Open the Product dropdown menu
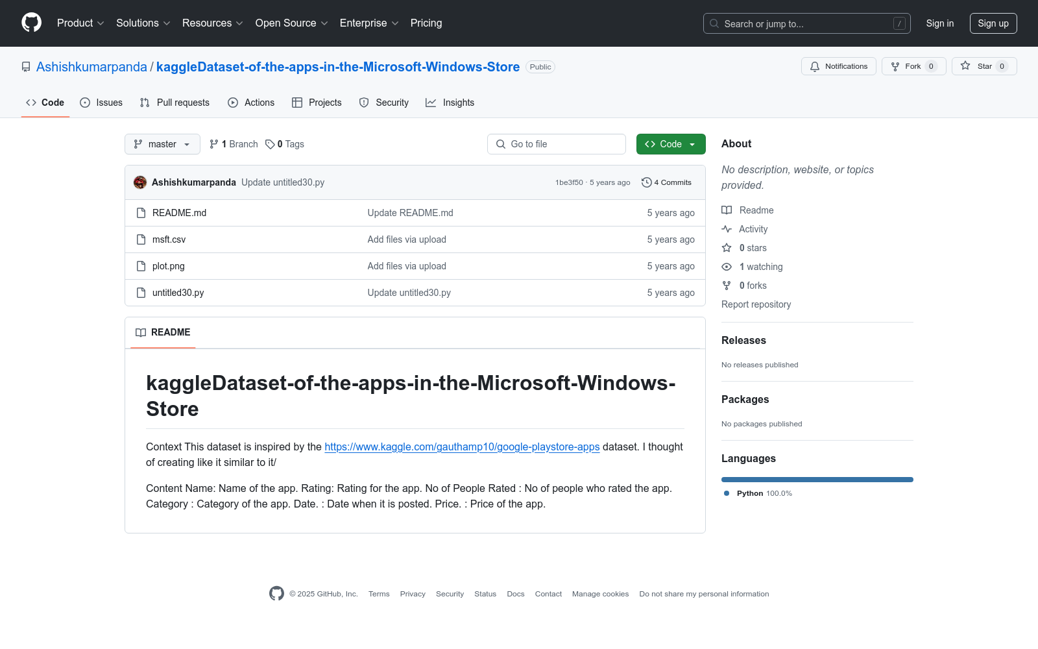Image resolution: width=1038 pixels, height=649 pixels. pos(80,23)
